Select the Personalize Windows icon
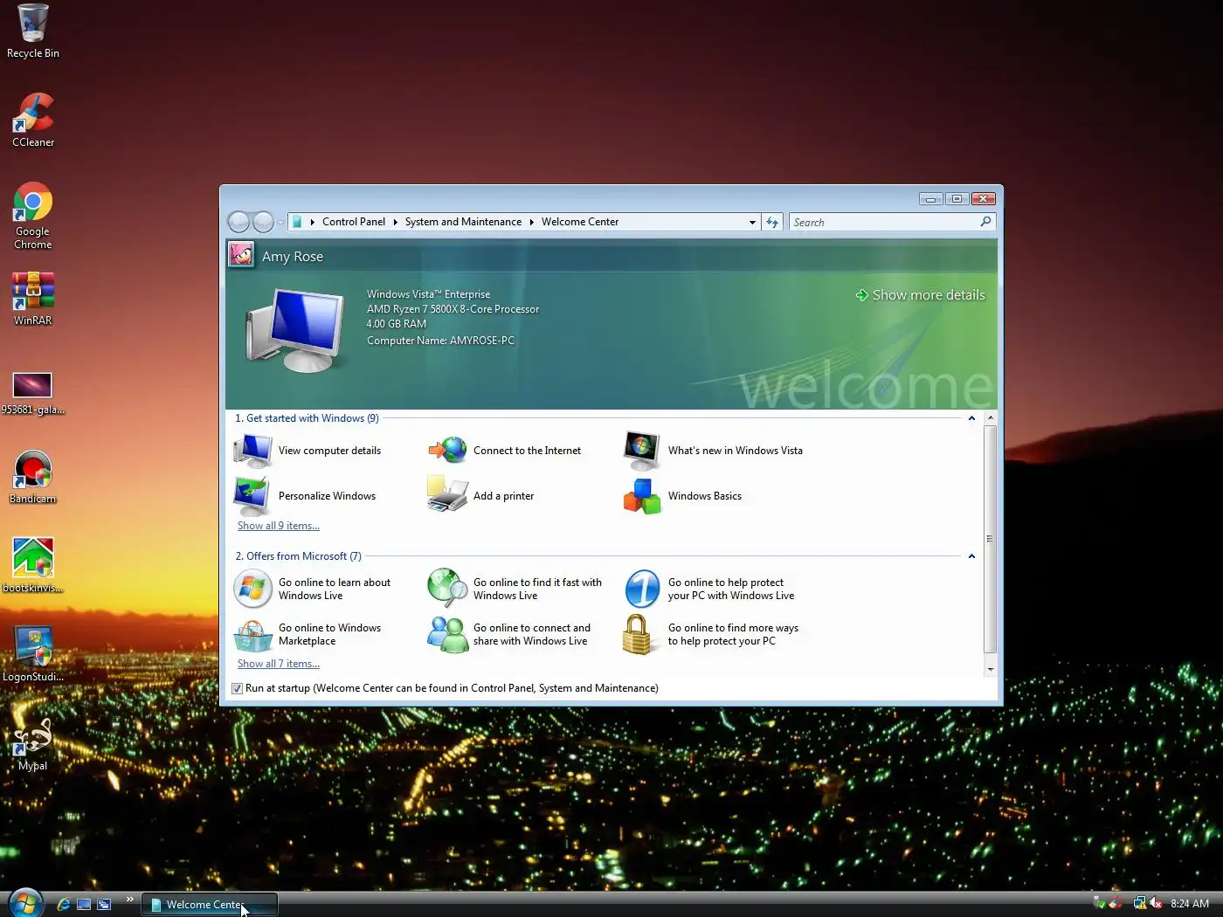 252,496
